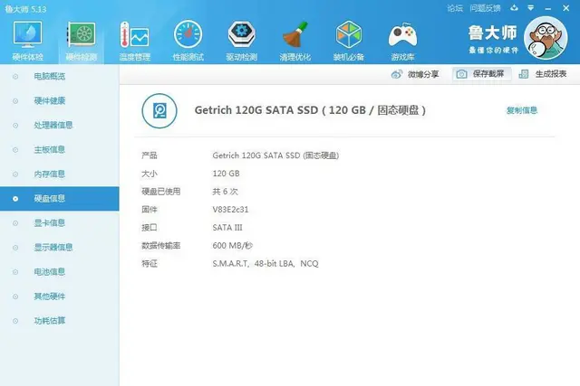Click the firmware value V83E2c31

click(x=230, y=210)
